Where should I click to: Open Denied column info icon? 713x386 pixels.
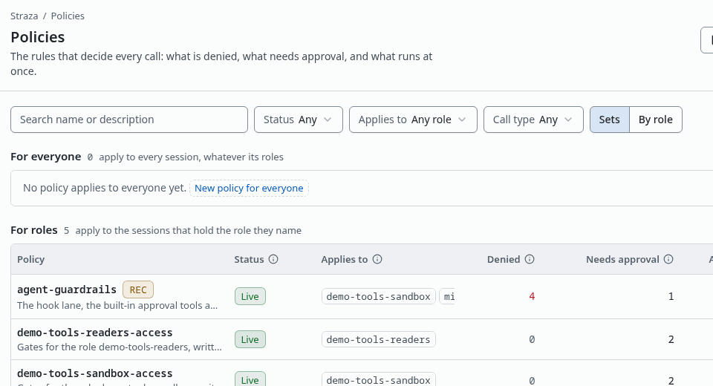pyautogui.click(x=530, y=259)
